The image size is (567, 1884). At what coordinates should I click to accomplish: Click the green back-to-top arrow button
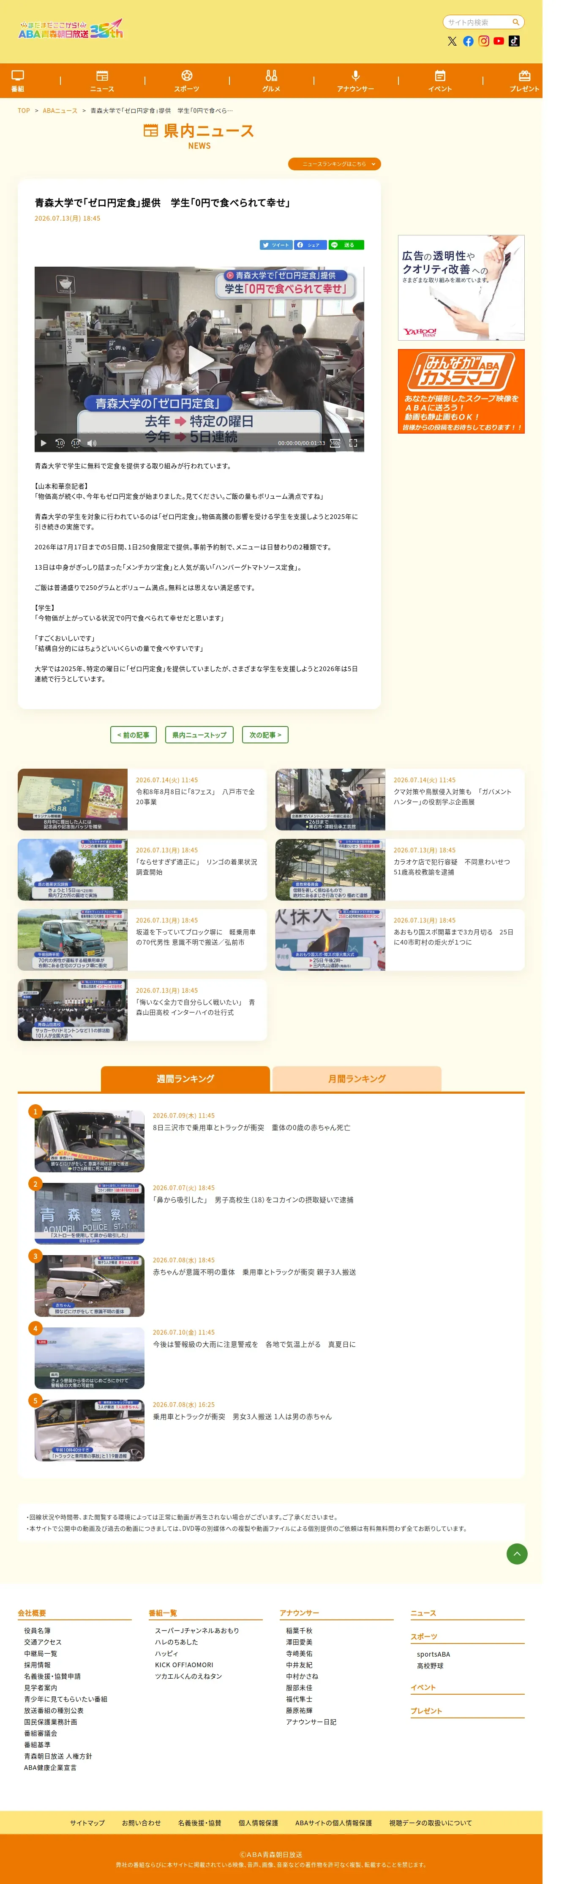pyautogui.click(x=517, y=1554)
